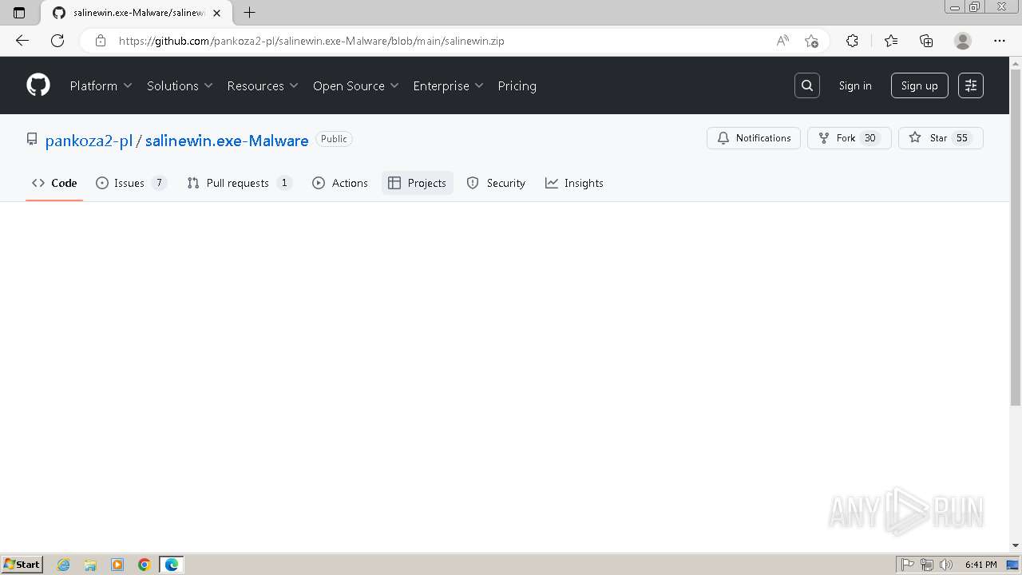Switch to the Issues tab
This screenshot has height=575, width=1022.
pyautogui.click(x=131, y=183)
